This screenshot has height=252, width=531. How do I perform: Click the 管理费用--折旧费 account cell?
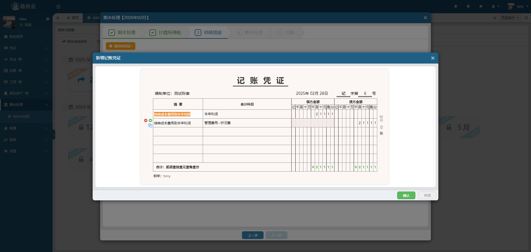247,123
